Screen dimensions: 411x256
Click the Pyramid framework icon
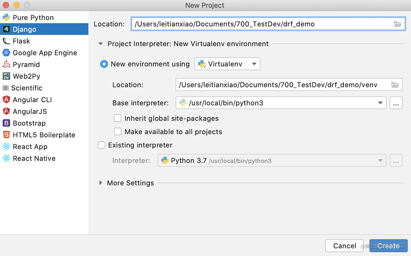6,65
